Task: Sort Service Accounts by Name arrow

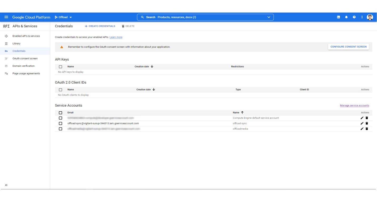Action: [x=242, y=112]
